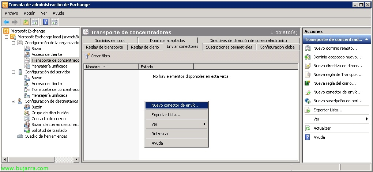373x172 pixels.
Task: Toggle the show/hide console tree icon
Action: [x=34, y=22]
